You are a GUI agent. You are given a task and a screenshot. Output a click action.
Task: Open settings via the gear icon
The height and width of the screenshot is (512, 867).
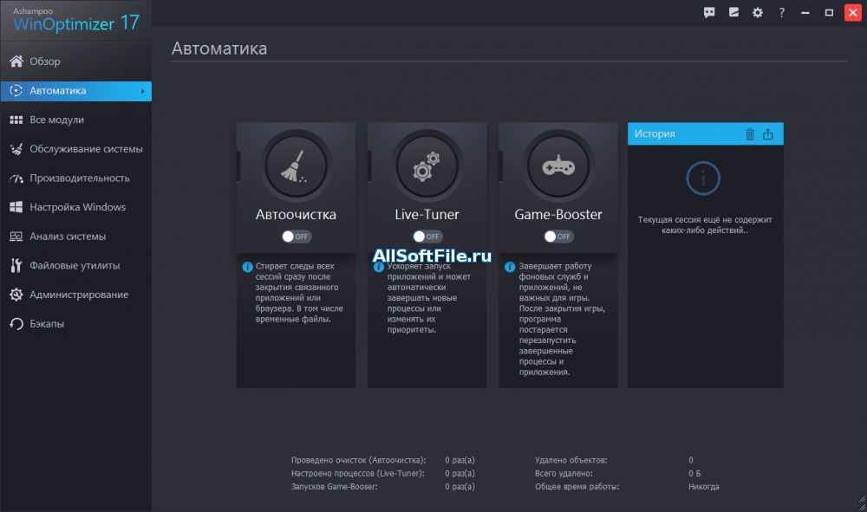[758, 12]
